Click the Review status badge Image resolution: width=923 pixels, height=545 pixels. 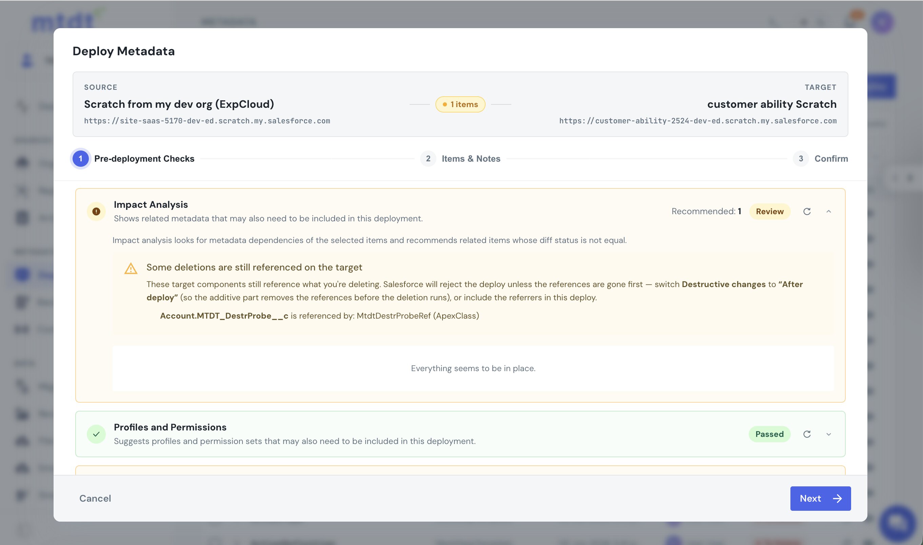coord(769,211)
